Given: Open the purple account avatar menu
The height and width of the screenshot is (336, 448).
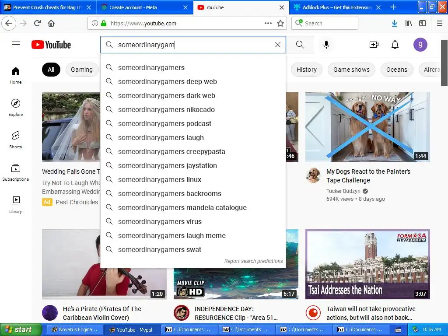Looking at the screenshot, I should click(420, 45).
